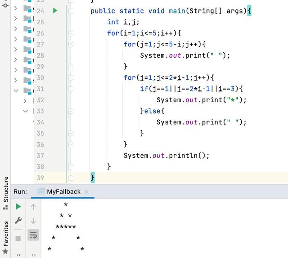
Task: Click the down arrow in Run console
Action: (33, 221)
